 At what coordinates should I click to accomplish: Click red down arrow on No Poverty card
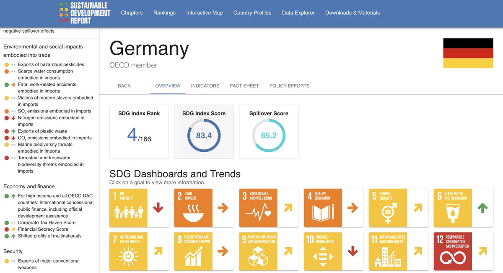(158, 208)
